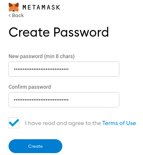Open the Terms of Use link
This screenshot has height=155, width=143.
(x=119, y=123)
